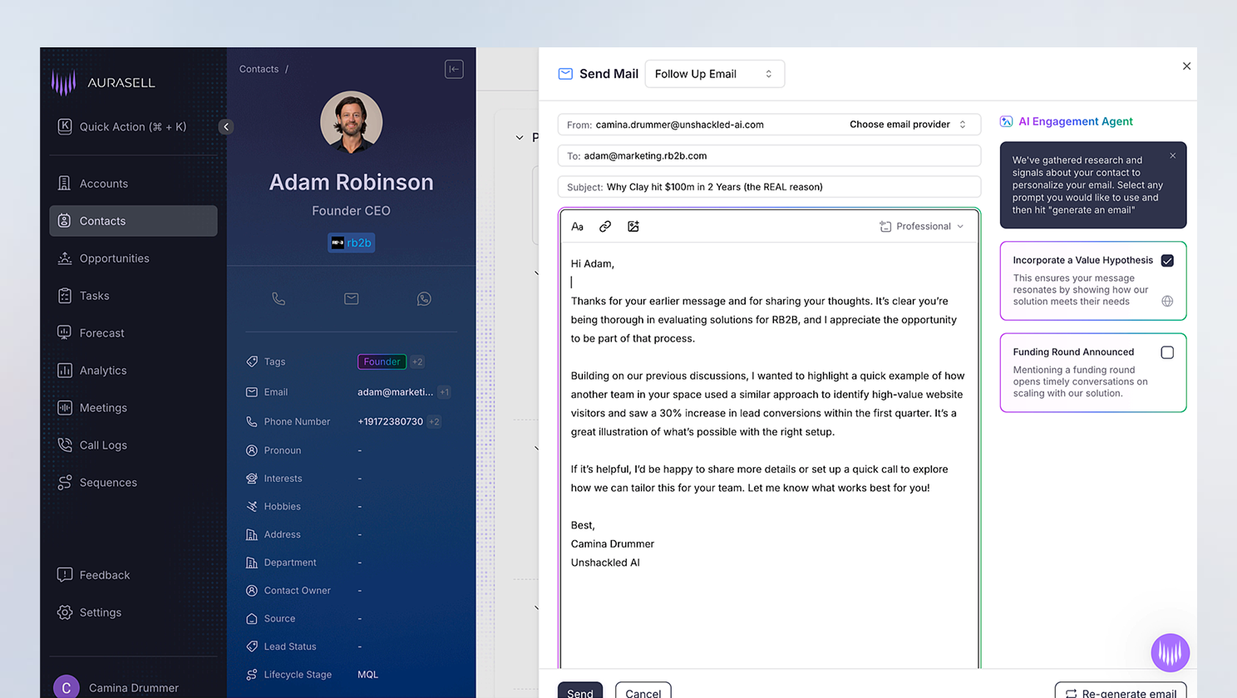Screen dimensions: 1237x698
Task: Collapse the contact panel icon
Action: (454, 69)
